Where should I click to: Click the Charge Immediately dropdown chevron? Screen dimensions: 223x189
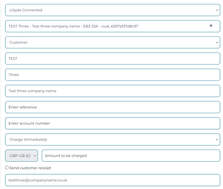(217, 139)
